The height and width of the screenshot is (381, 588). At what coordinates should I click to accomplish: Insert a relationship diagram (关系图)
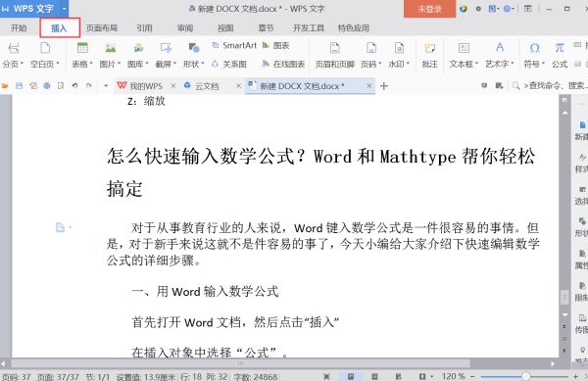(228, 64)
